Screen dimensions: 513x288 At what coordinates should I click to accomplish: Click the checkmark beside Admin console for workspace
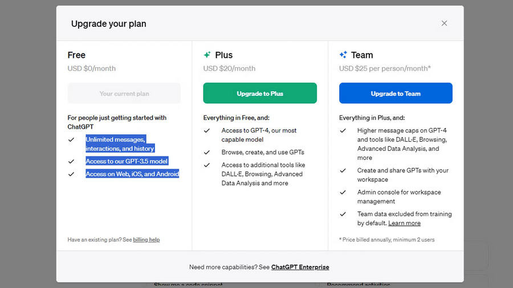[343, 192]
